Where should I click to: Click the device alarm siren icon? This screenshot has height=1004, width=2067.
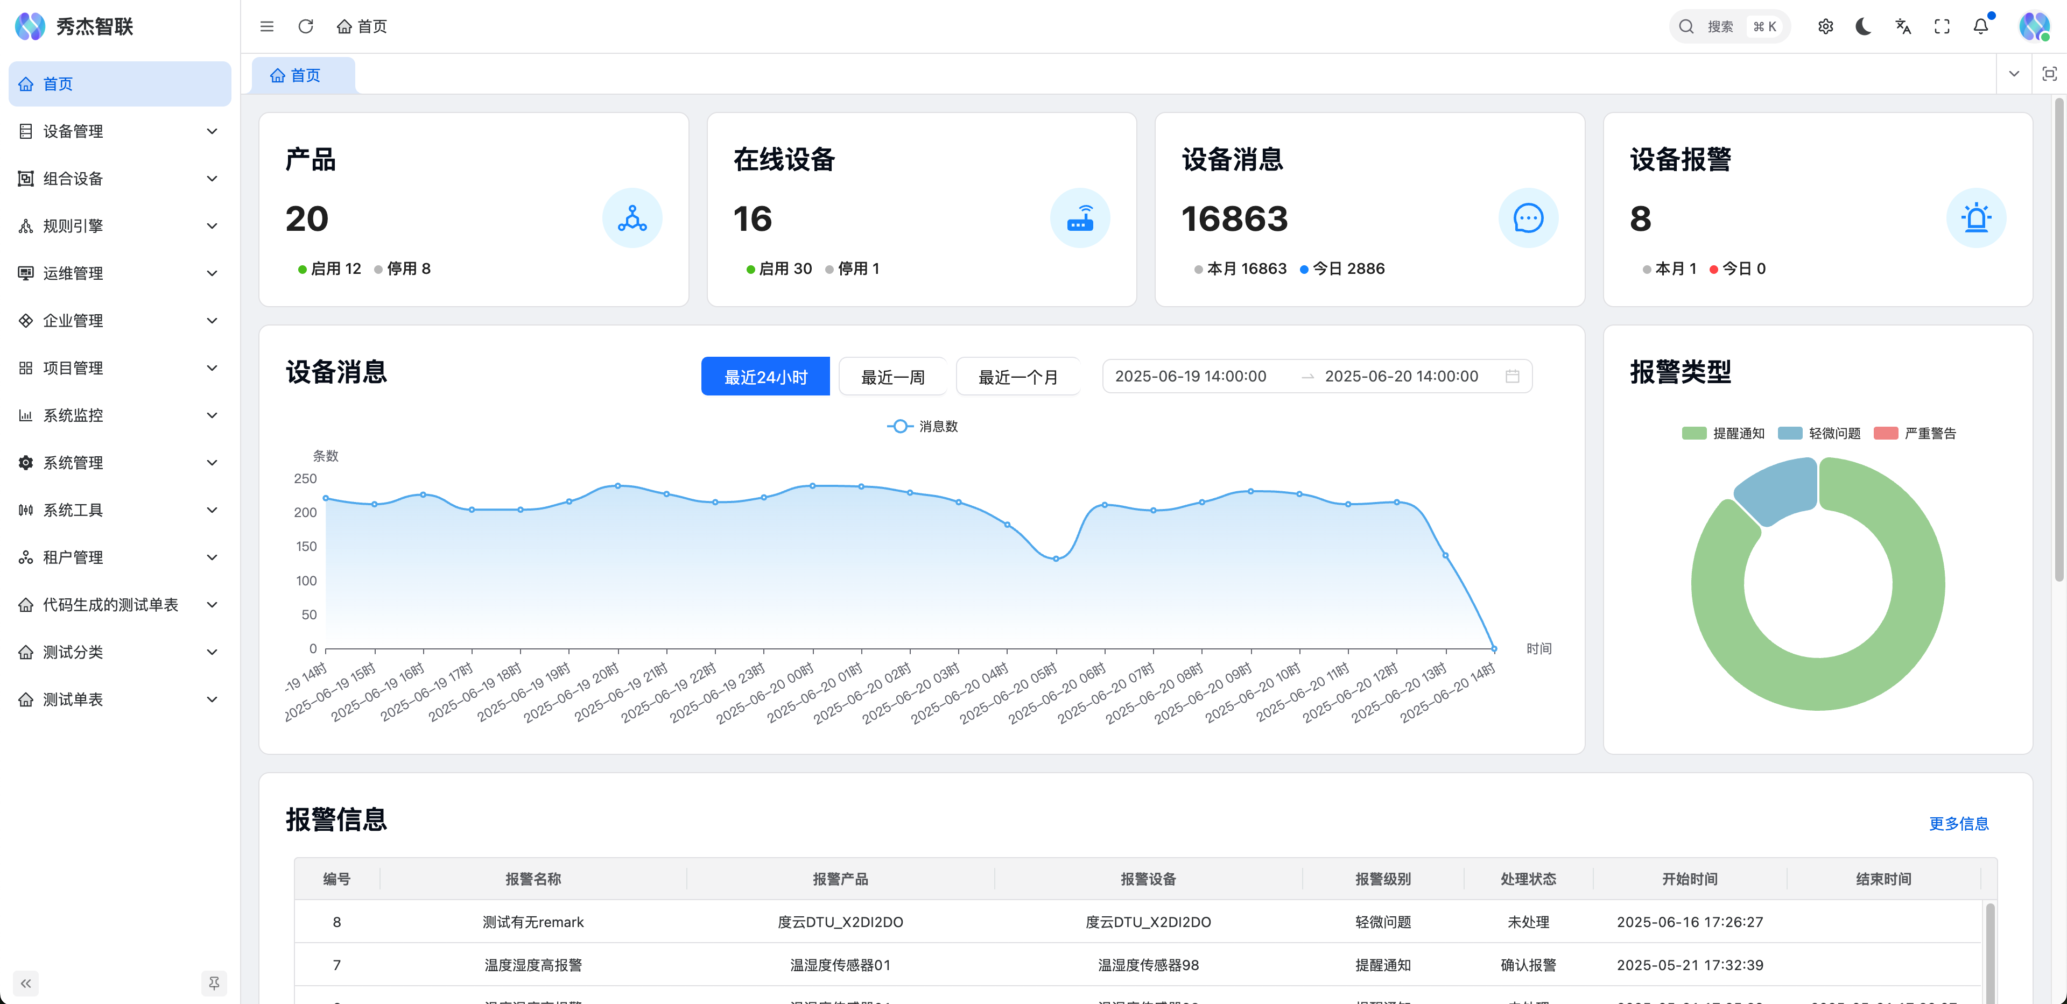tap(1975, 218)
